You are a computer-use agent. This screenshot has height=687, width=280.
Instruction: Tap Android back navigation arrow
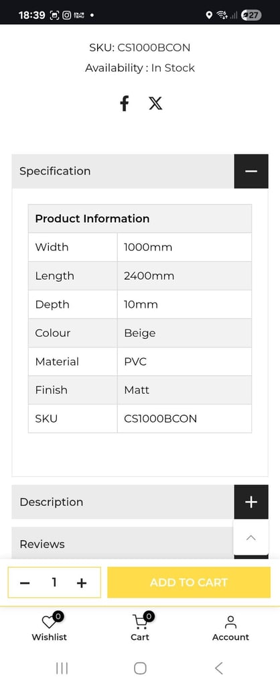tap(219, 668)
